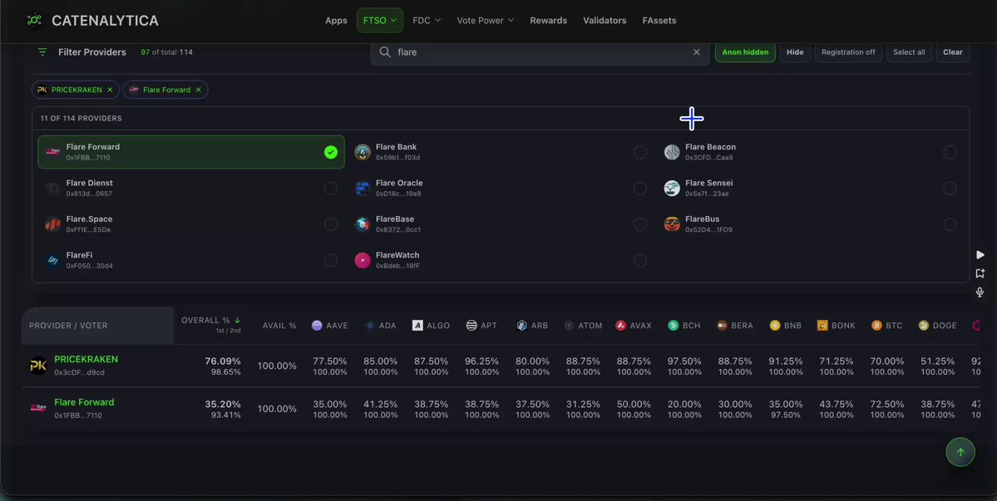Click the BTC token icon in table header
Image resolution: width=997 pixels, height=501 pixels.
point(876,326)
